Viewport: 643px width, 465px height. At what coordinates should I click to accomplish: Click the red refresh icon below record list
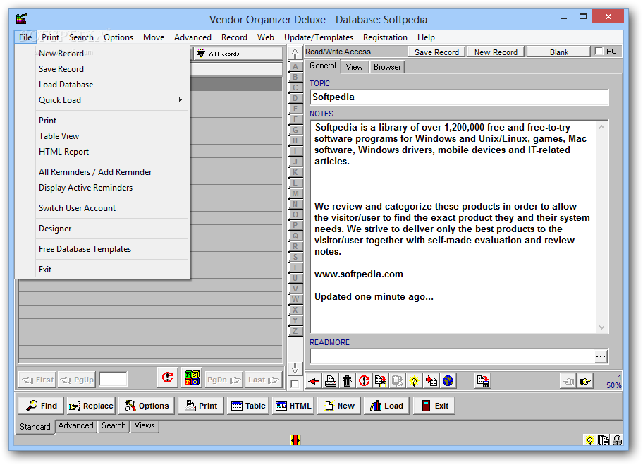[167, 378]
